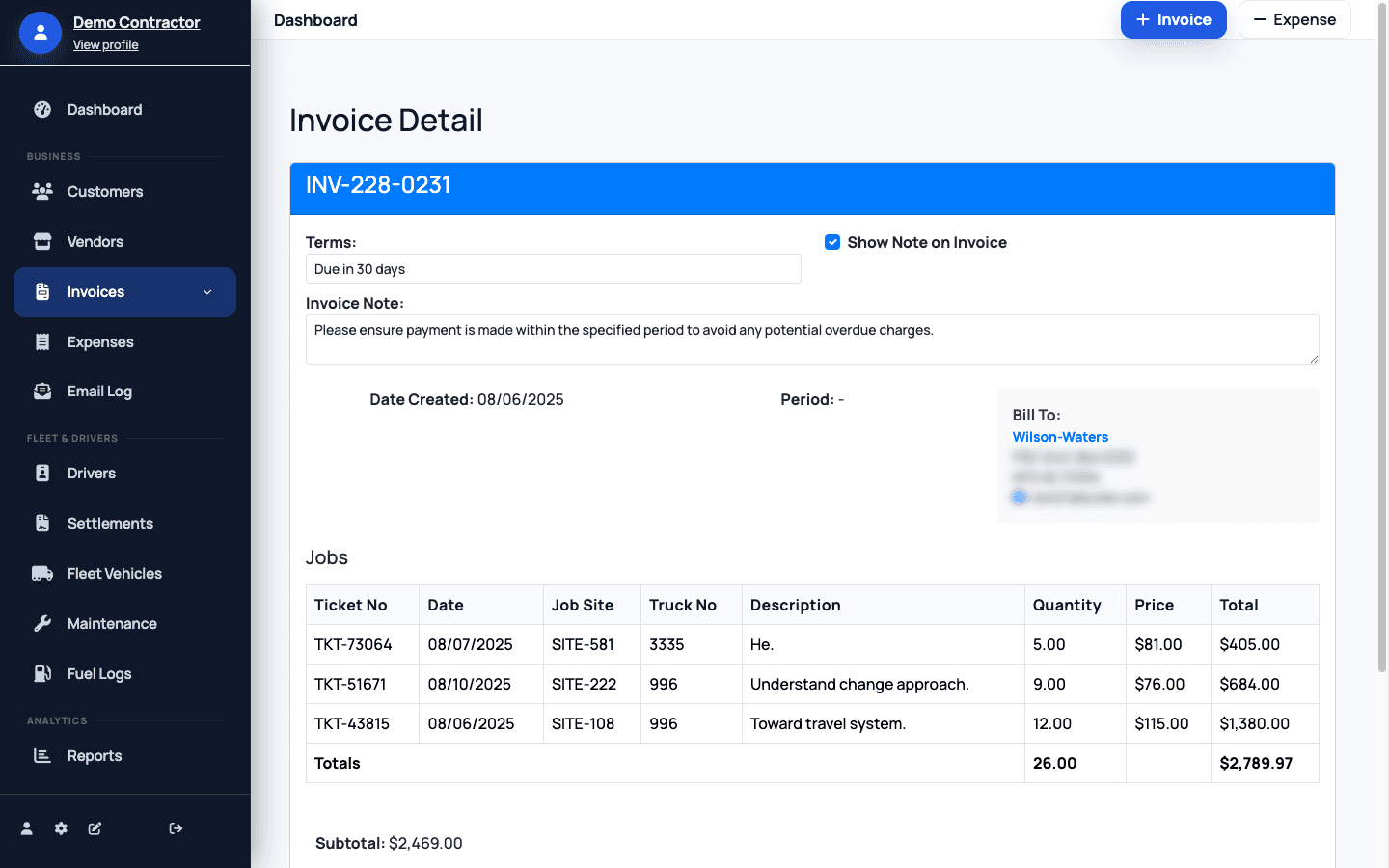Click the edit pencil icon in sidebar footer
1389x868 pixels.
(95, 828)
